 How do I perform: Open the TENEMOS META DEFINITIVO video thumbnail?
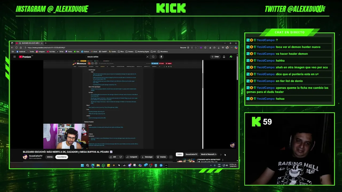186,160
